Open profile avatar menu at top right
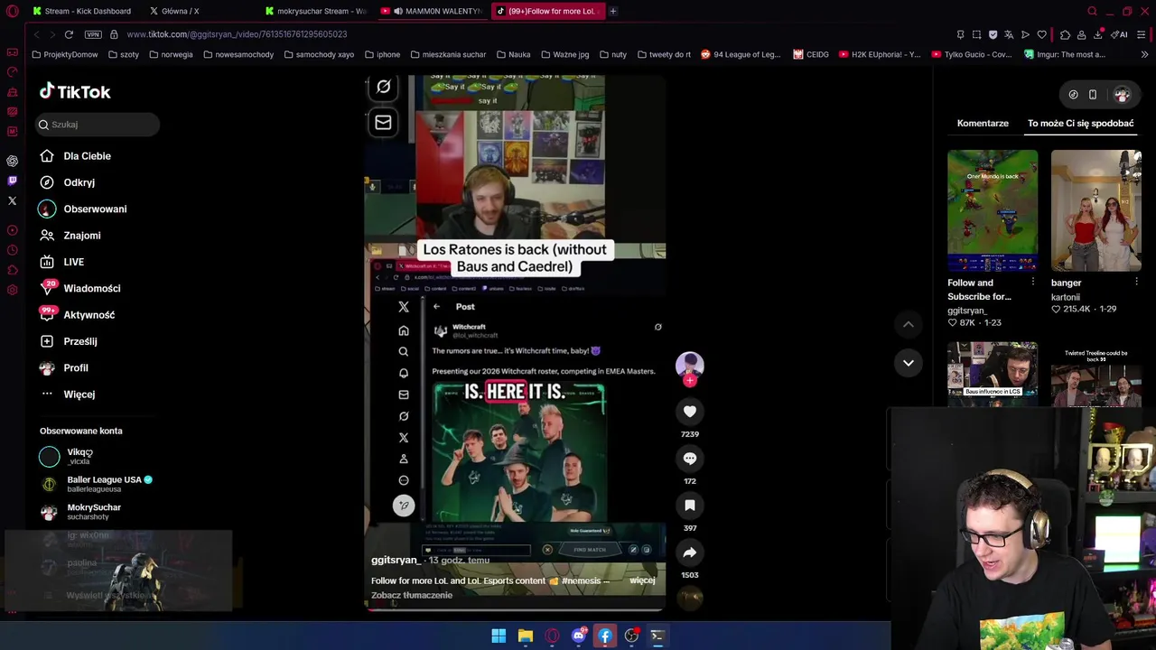This screenshot has width=1156, height=650. (x=1122, y=95)
